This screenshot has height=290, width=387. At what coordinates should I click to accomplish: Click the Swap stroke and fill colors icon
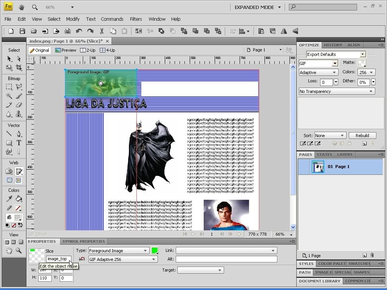point(20,225)
